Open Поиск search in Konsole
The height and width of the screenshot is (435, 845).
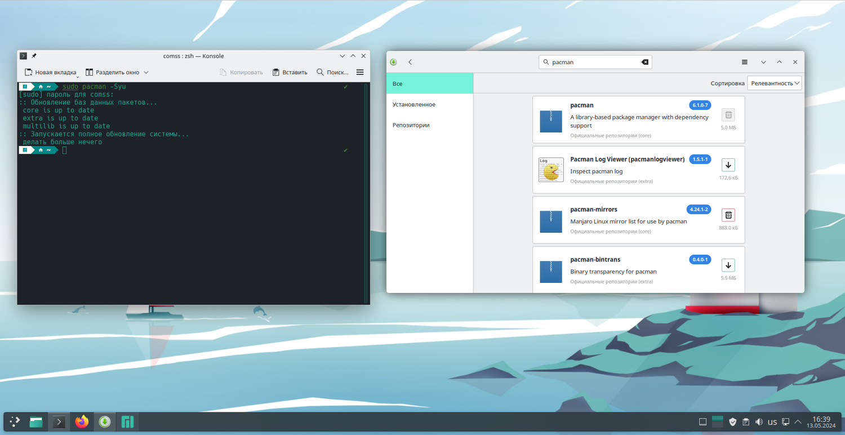pyautogui.click(x=332, y=72)
